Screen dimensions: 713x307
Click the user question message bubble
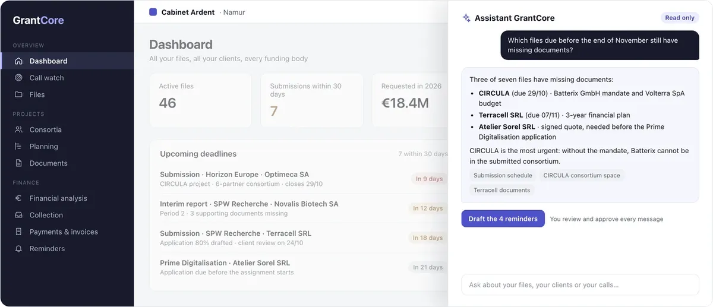[600, 45]
